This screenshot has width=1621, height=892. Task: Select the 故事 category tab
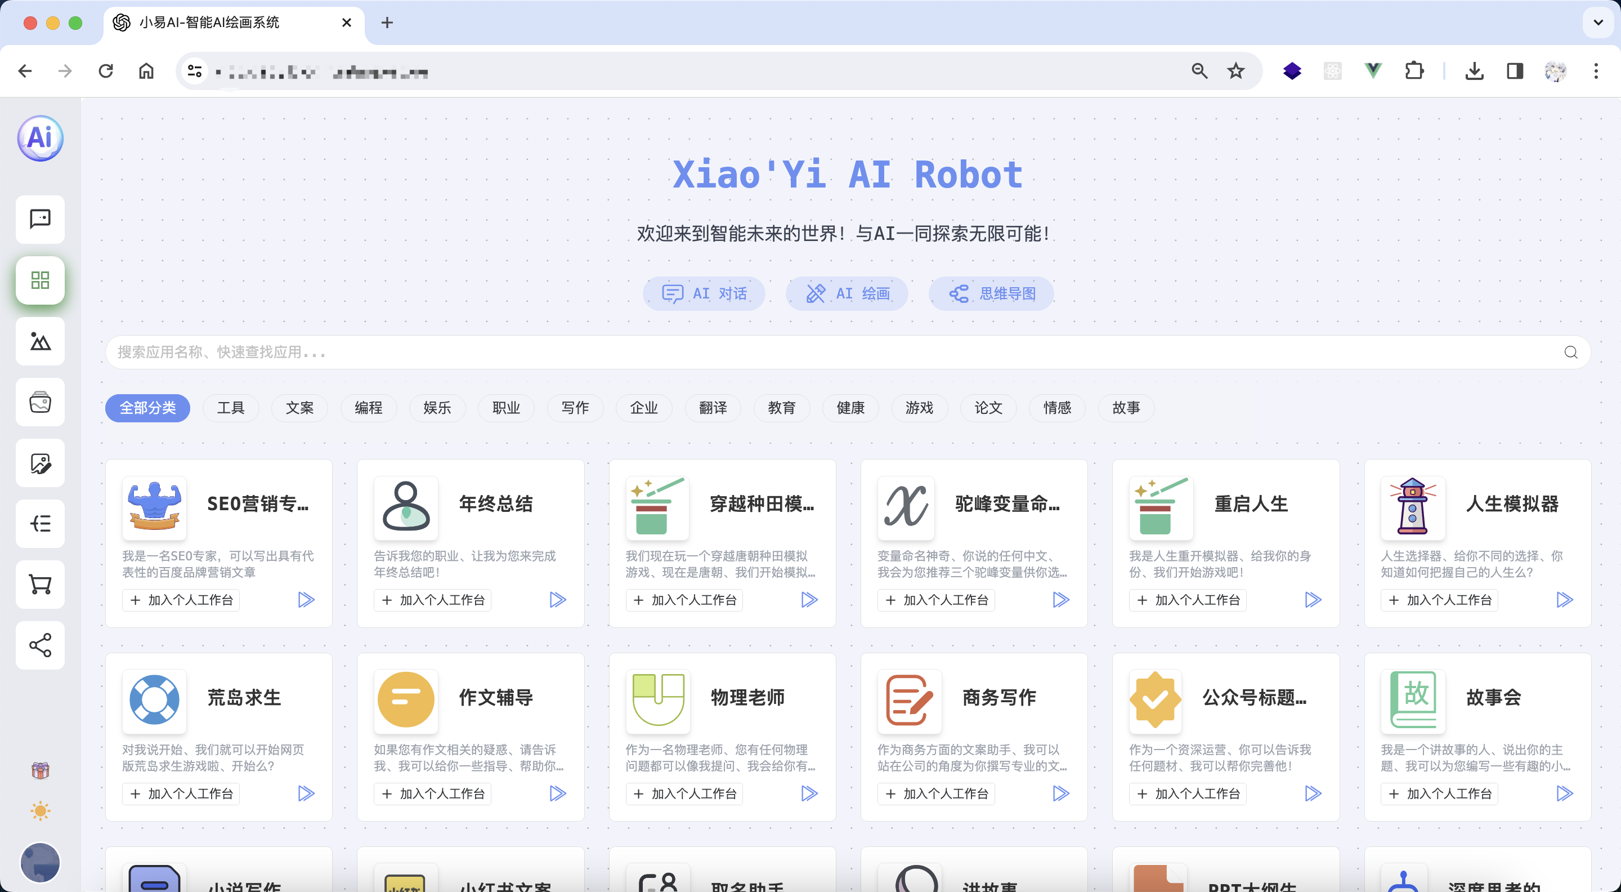pos(1126,408)
